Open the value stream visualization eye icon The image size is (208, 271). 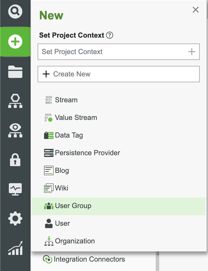(15, 130)
